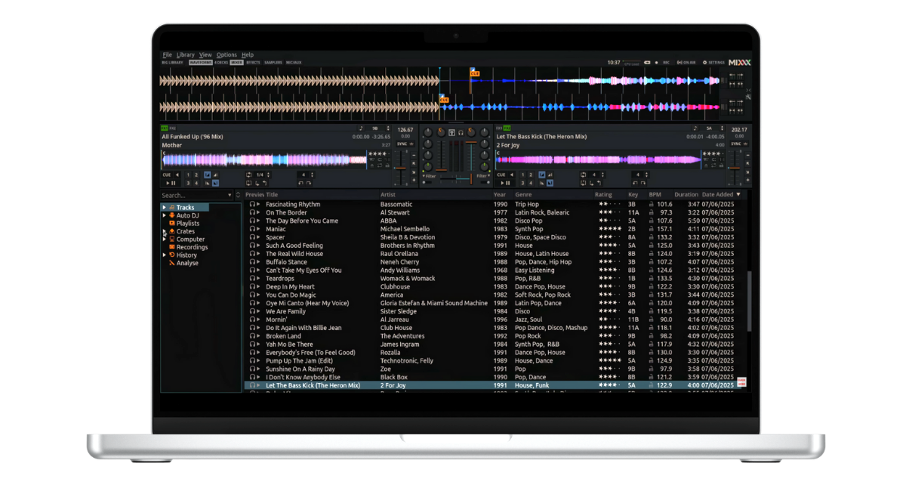This screenshot has width=912, height=485.
Task: Preview-play Fascinating Rhythm via its headphone icon
Action: point(254,204)
